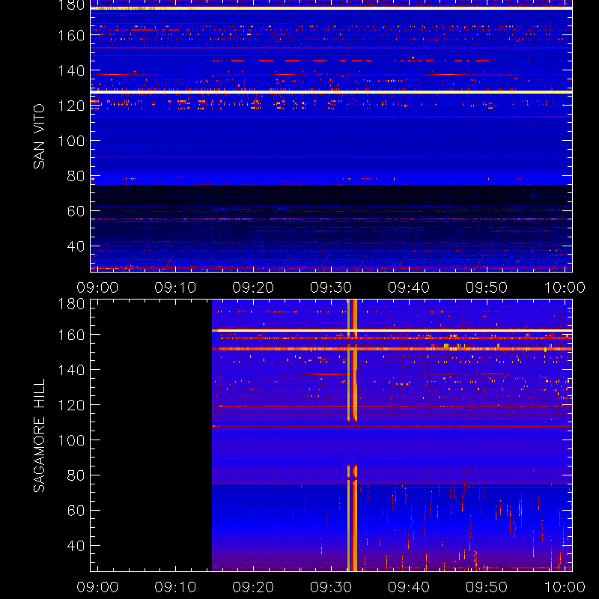Viewport: 599px width, 599px height.
Task: Choose the 100 tick label on Sagamore Hill
Action: click(71, 440)
